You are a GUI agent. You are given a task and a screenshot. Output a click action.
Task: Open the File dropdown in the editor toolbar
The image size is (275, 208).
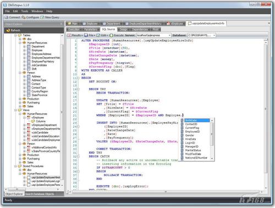(x=90, y=35)
